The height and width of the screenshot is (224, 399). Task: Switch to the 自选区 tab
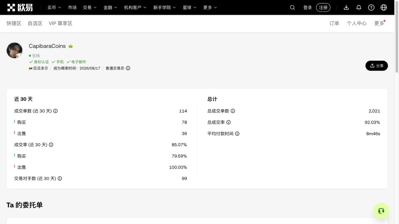point(35,23)
